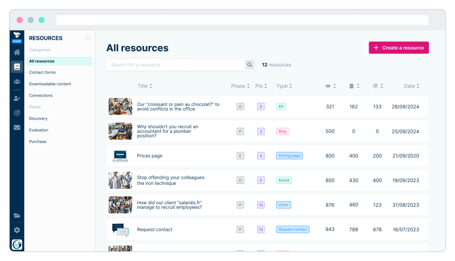Select the Contact forms category
The width and height of the screenshot is (455, 261).
click(x=42, y=72)
